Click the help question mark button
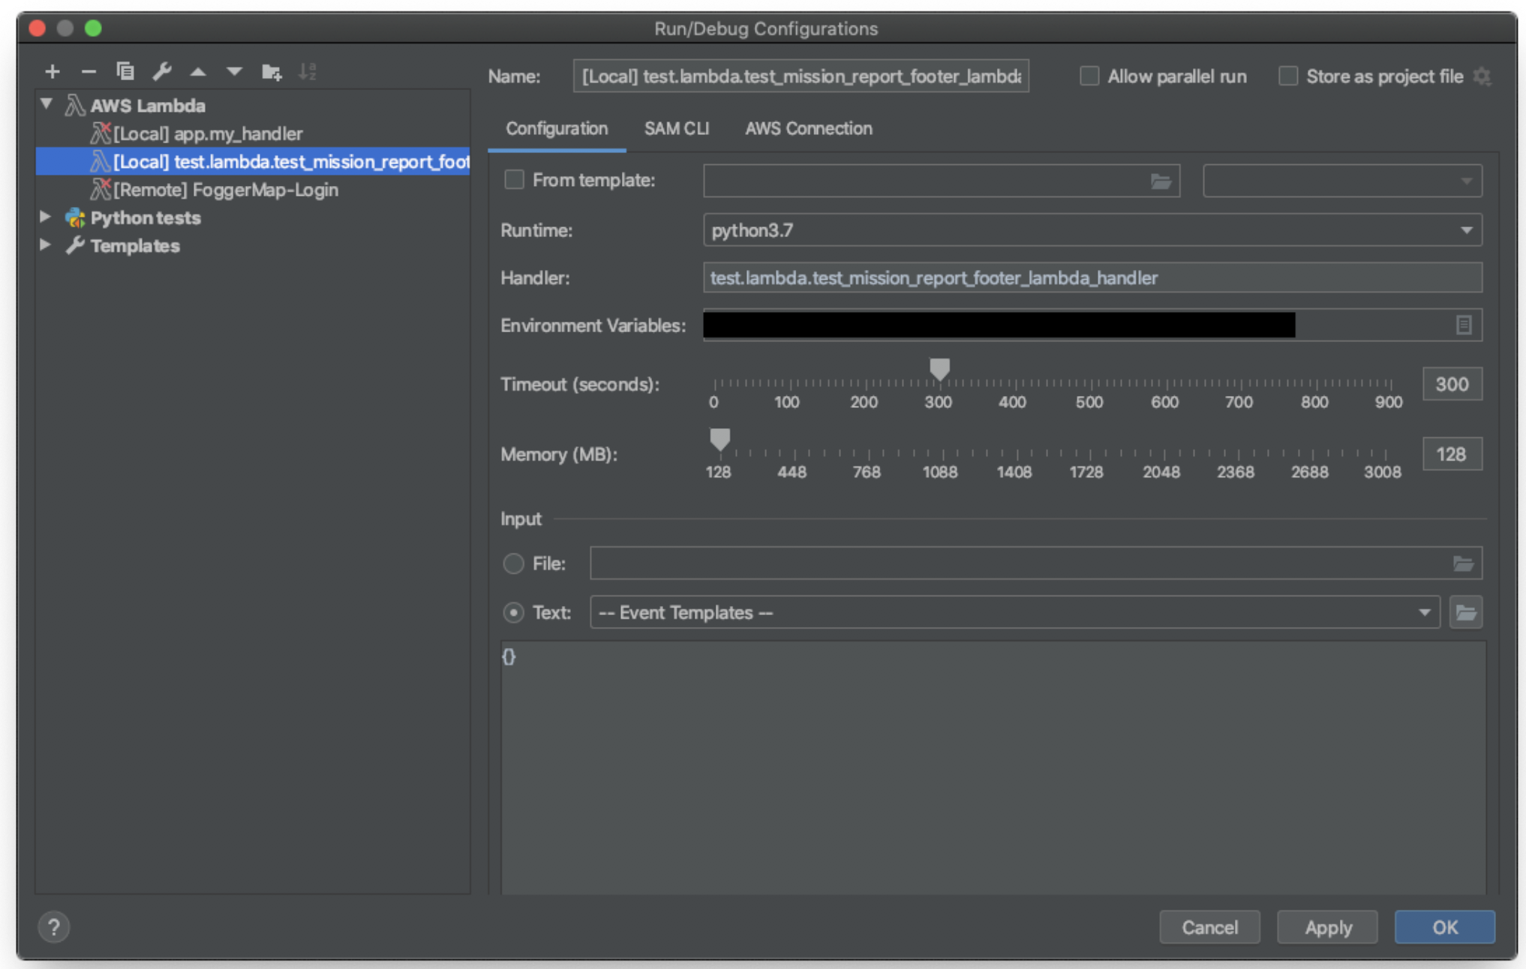1526x969 pixels. coord(53,927)
